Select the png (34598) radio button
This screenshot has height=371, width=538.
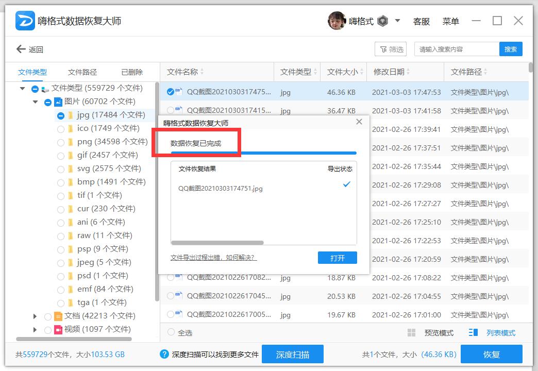[61, 142]
